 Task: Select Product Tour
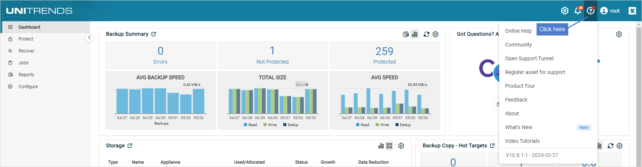[x=548, y=86]
